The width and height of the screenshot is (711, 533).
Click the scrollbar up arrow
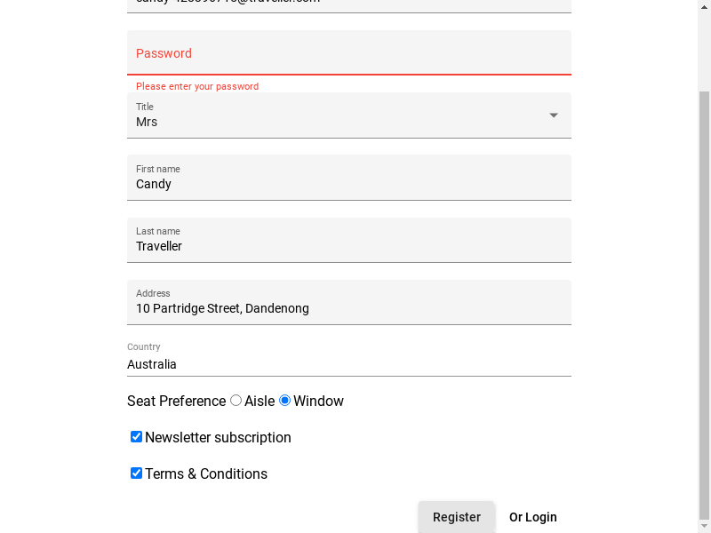tap(705, 5)
